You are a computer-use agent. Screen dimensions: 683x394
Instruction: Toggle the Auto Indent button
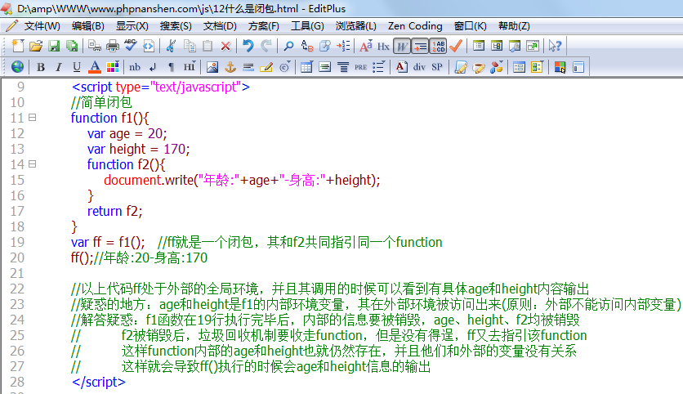pyautogui.click(x=419, y=46)
